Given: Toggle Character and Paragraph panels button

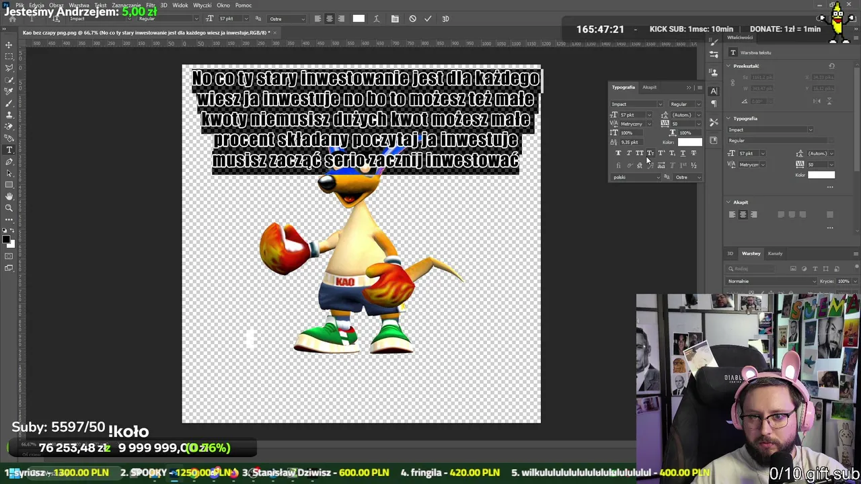Looking at the screenshot, I should coord(395,19).
